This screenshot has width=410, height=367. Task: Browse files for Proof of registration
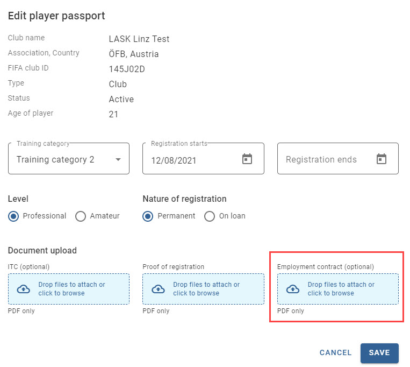(206, 289)
